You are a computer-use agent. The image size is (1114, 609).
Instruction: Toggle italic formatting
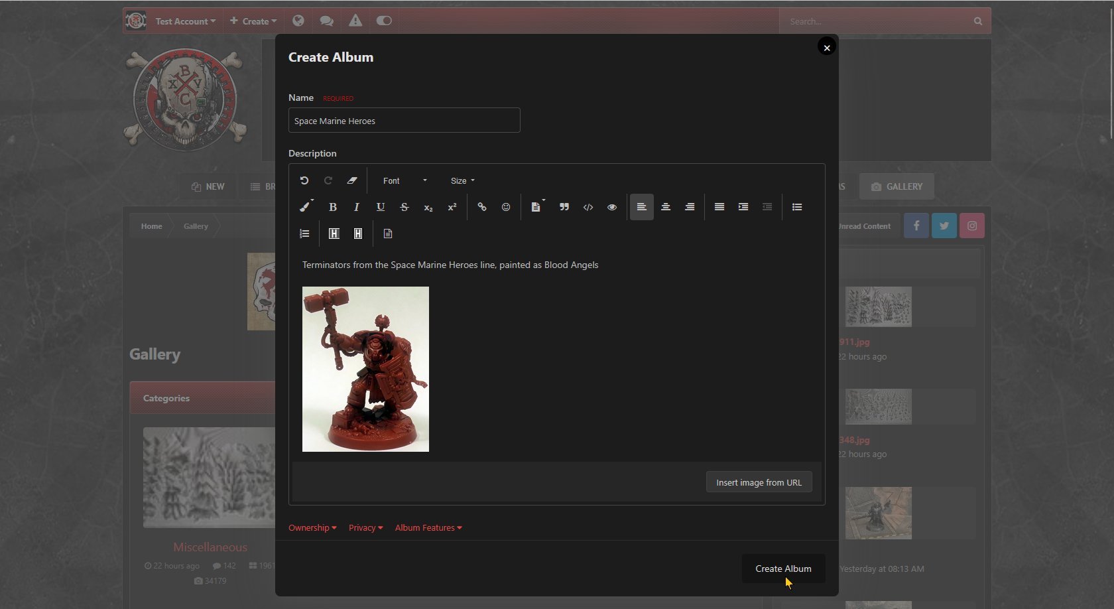[357, 207]
